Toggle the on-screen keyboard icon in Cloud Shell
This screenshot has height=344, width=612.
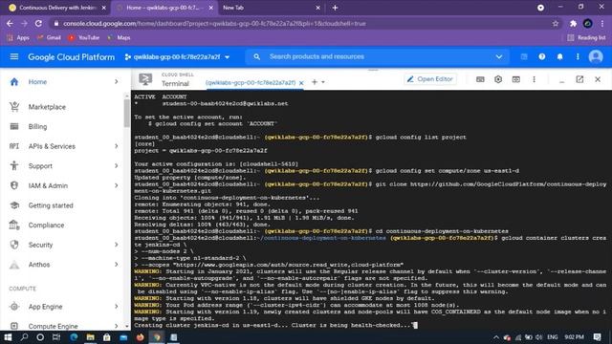pyautogui.click(x=480, y=79)
